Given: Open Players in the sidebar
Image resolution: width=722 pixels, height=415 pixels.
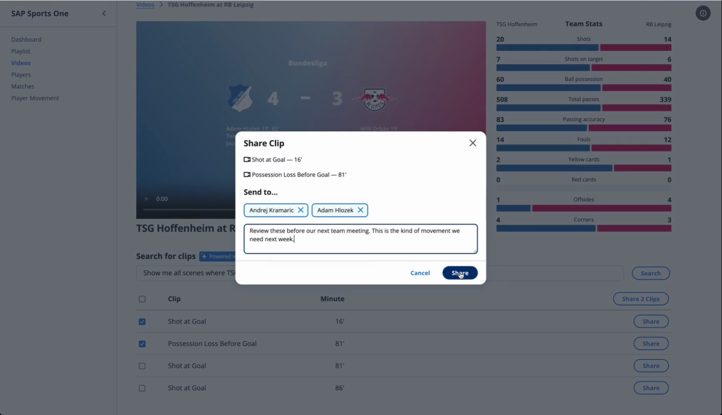Looking at the screenshot, I should tap(21, 74).
